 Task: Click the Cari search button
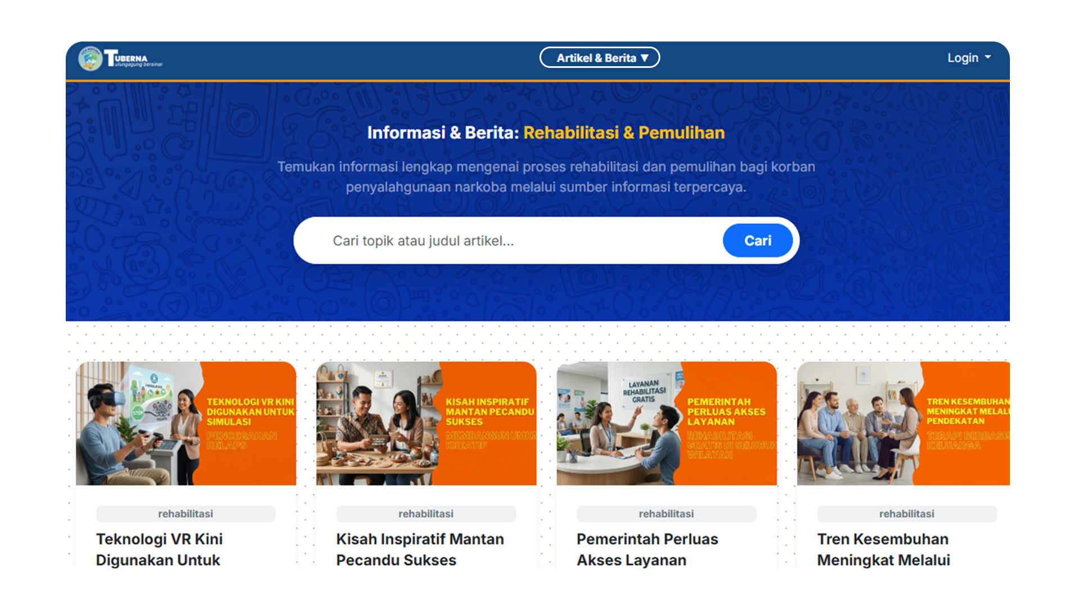(757, 241)
